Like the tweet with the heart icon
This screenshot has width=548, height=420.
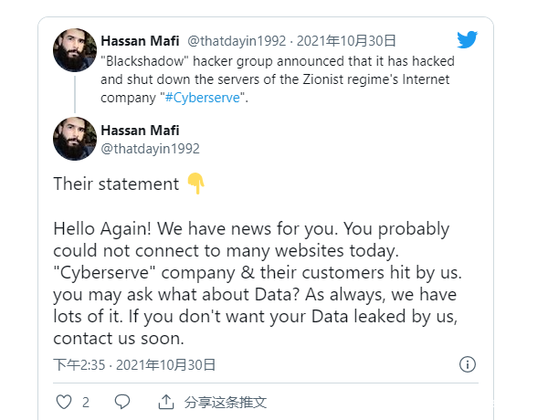[64, 402]
